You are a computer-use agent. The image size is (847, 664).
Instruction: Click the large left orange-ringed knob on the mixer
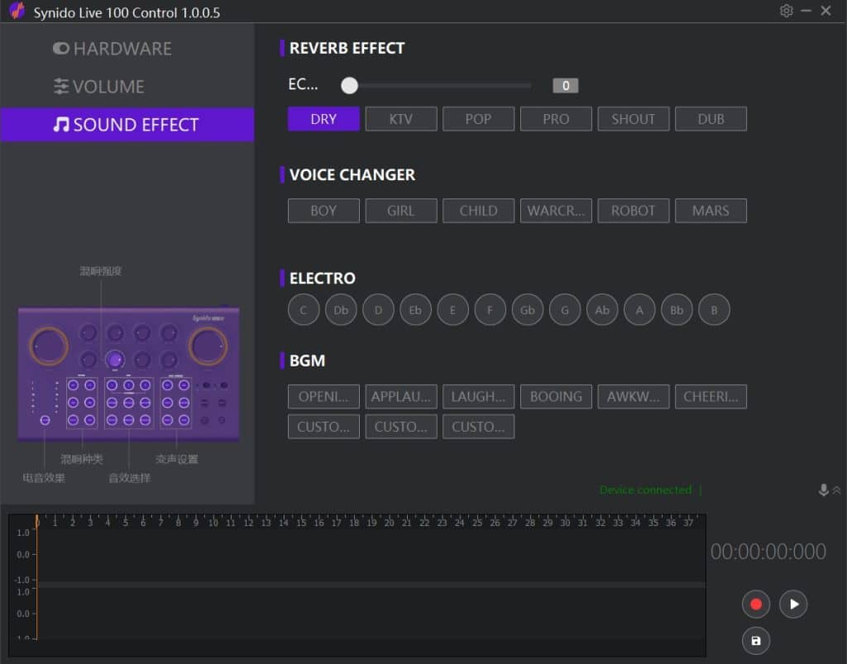coord(49,346)
